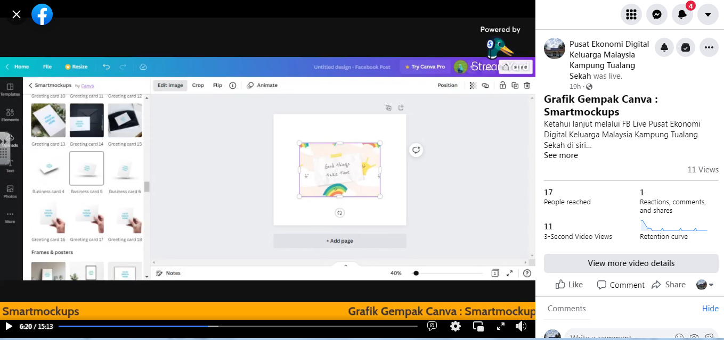The width and height of the screenshot is (724, 340).
Task: Open the Position options
Action: click(448, 85)
